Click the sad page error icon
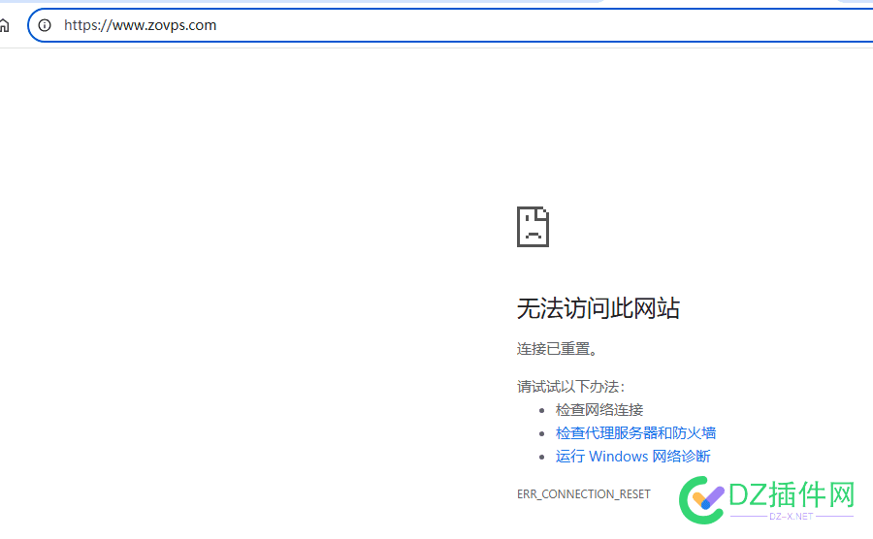 click(x=533, y=227)
